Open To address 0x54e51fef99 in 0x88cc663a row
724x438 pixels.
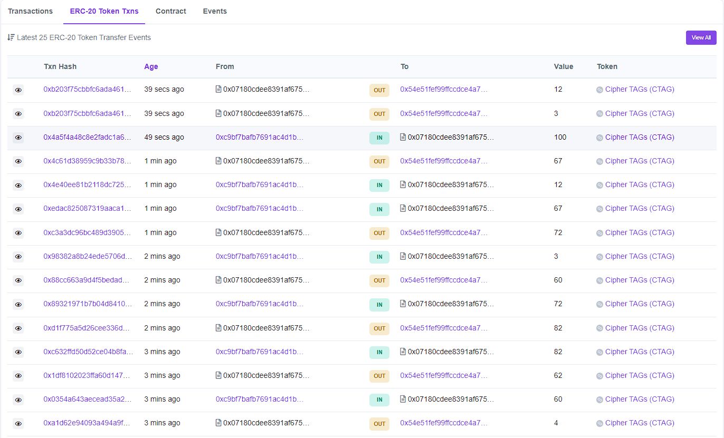(444, 280)
